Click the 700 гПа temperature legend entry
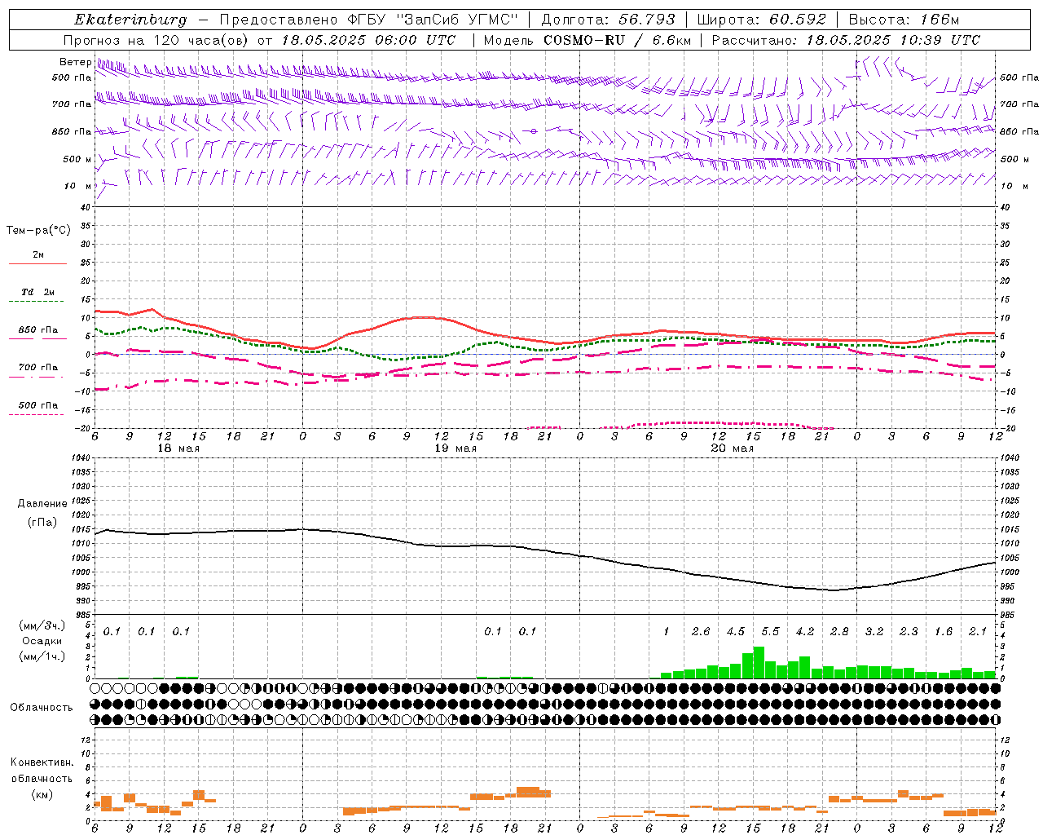Viewport: 1043px width, 835px height. [x=38, y=368]
